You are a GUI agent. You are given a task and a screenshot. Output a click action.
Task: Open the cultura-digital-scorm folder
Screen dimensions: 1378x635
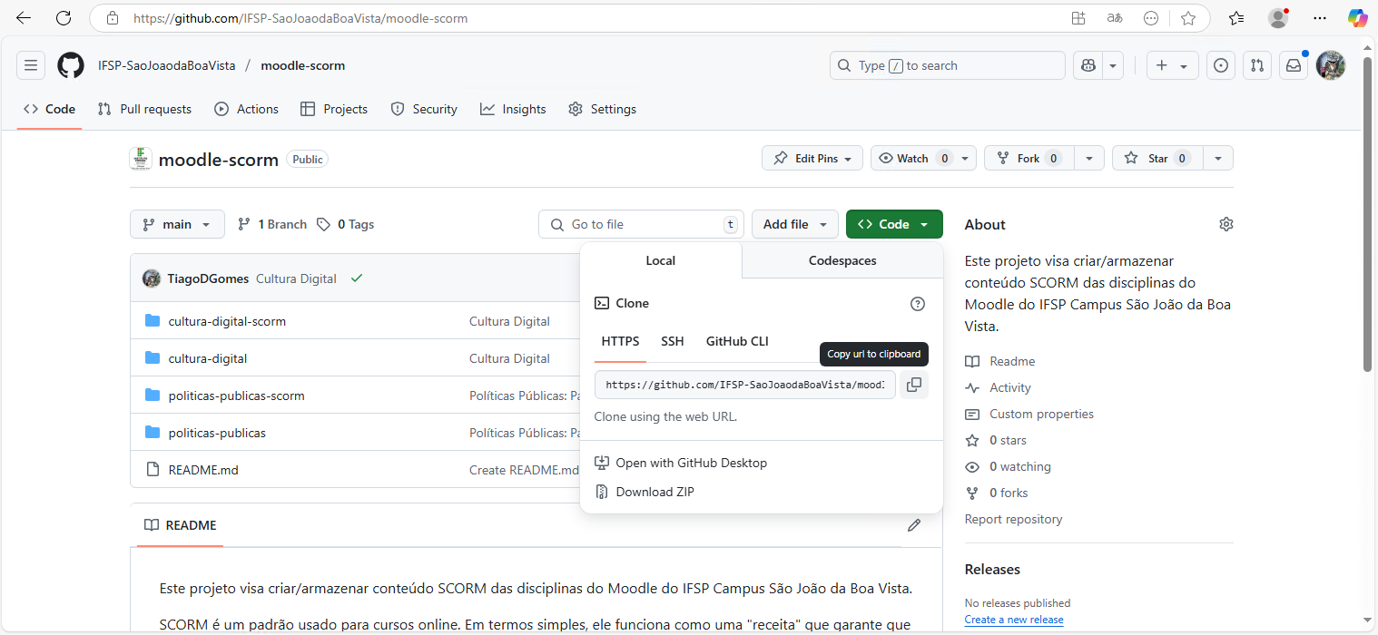[227, 321]
